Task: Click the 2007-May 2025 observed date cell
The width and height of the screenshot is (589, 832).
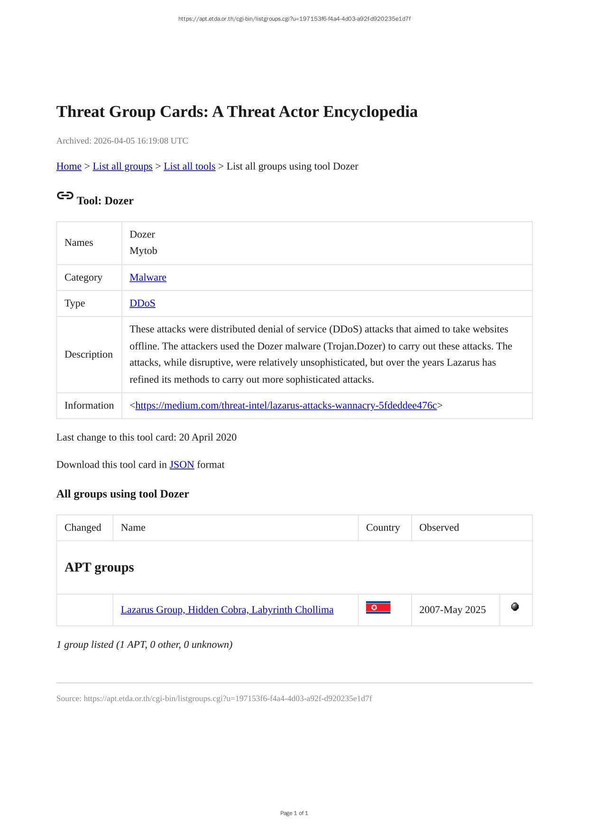Action: 452,610
